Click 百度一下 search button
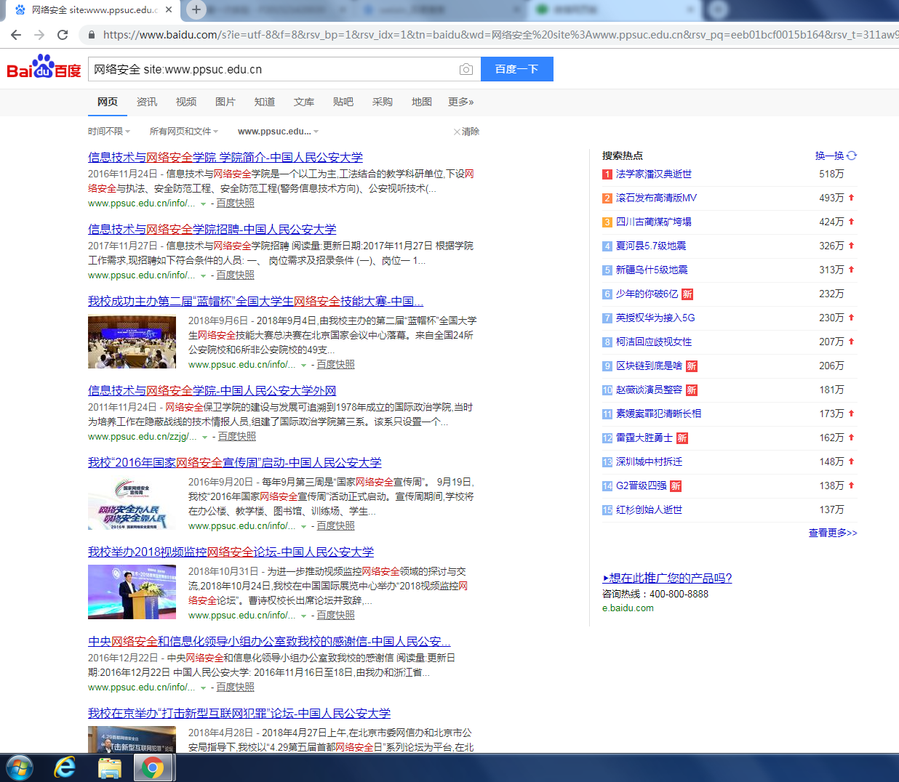 (517, 69)
